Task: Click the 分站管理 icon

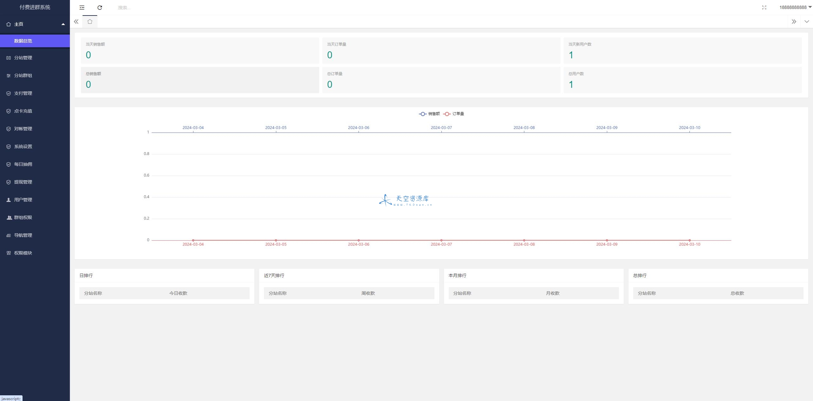Action: click(x=9, y=58)
